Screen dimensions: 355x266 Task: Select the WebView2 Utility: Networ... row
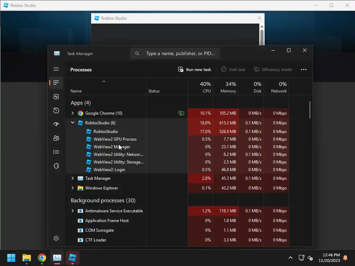point(177,154)
